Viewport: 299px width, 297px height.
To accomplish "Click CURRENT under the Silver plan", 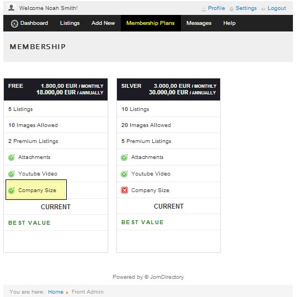I will (x=169, y=206).
